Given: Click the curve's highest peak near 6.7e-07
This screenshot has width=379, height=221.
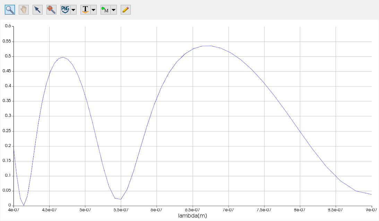Looking at the screenshot, I should 207,46.
